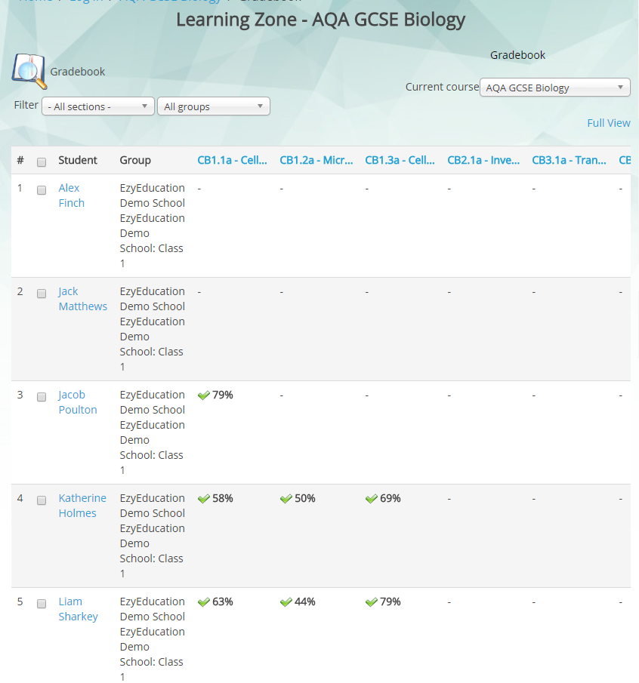Image resolution: width=639 pixels, height=683 pixels.
Task: Click the green check beside Katherine Holmes's 50%
Action: point(286,498)
